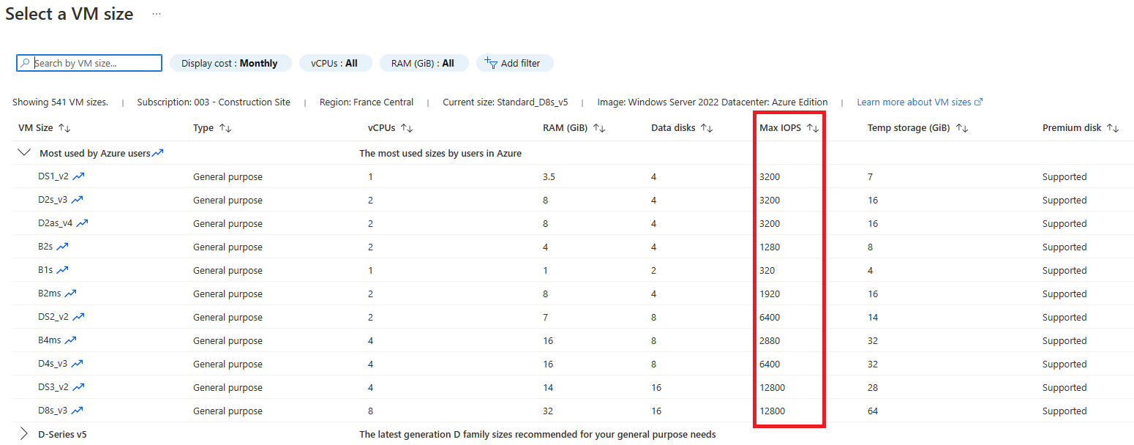Select the DS3_v2 VM size

[55, 387]
